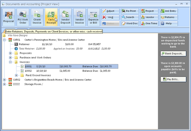The image size is (191, 131).
Task: Open Word Doc button
Action: (130, 23)
